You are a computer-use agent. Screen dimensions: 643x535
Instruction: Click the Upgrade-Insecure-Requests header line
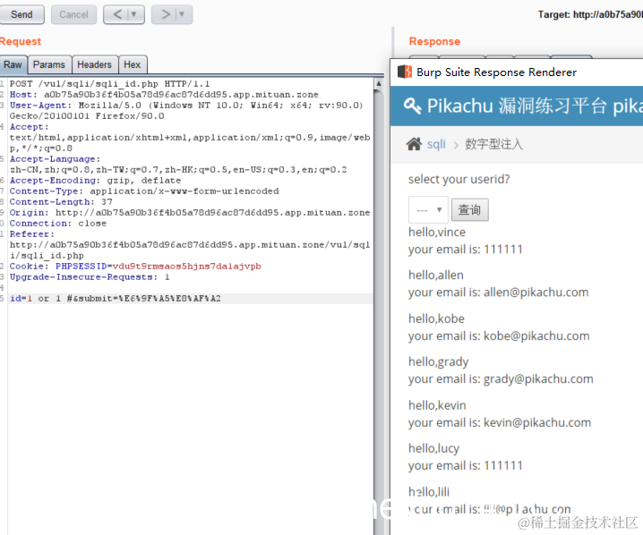point(90,277)
